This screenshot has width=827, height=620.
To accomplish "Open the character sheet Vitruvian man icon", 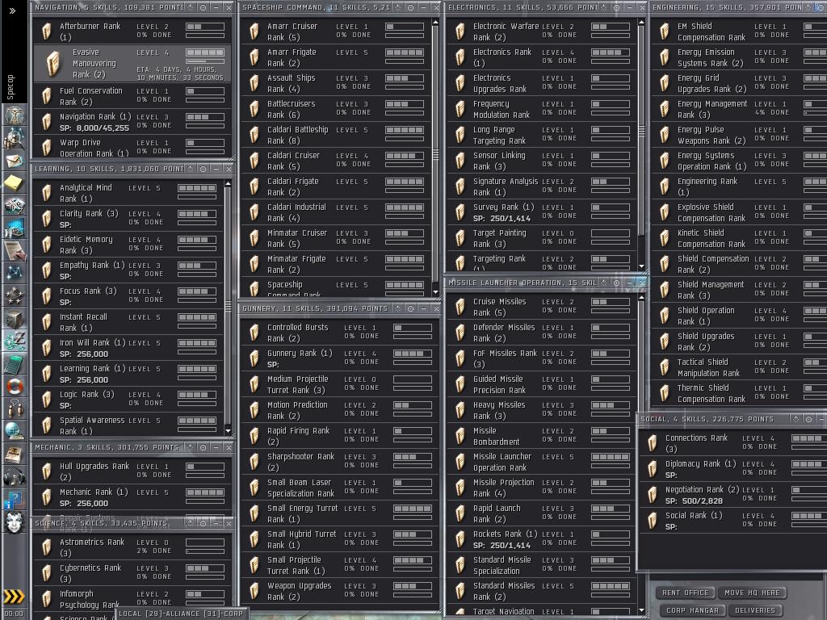I will 15,114.
